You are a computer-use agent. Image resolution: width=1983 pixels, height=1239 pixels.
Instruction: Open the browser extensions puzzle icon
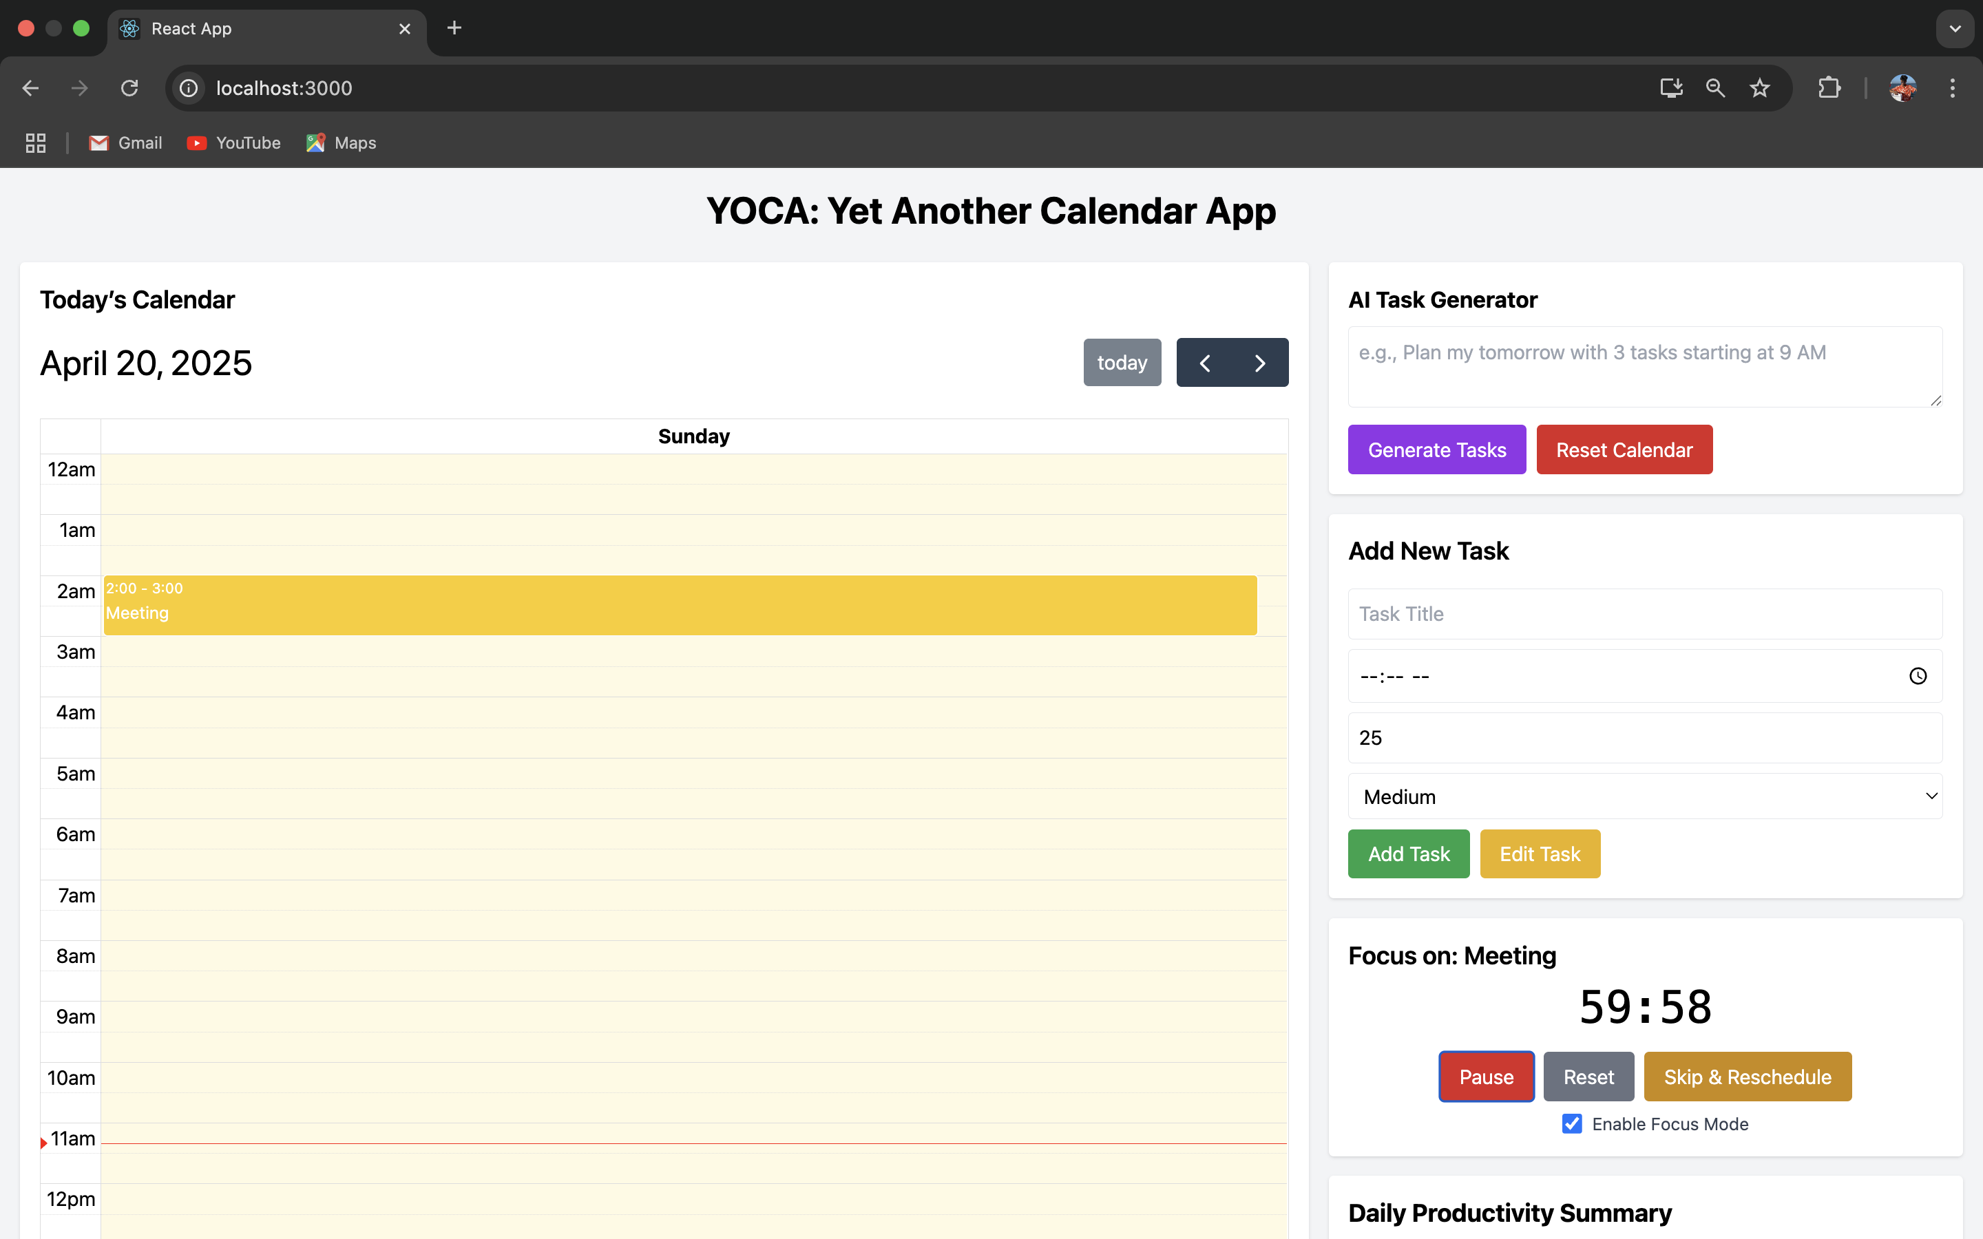pos(1829,87)
